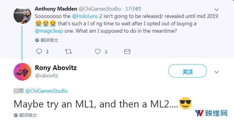Translate Rony's reply using 翻译推文
Screen dimensions: 234x123
pyautogui.click(x=28, y=115)
